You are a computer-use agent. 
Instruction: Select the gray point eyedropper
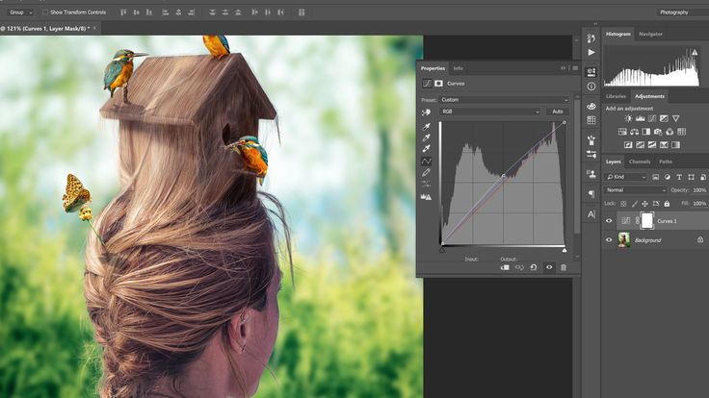point(426,138)
